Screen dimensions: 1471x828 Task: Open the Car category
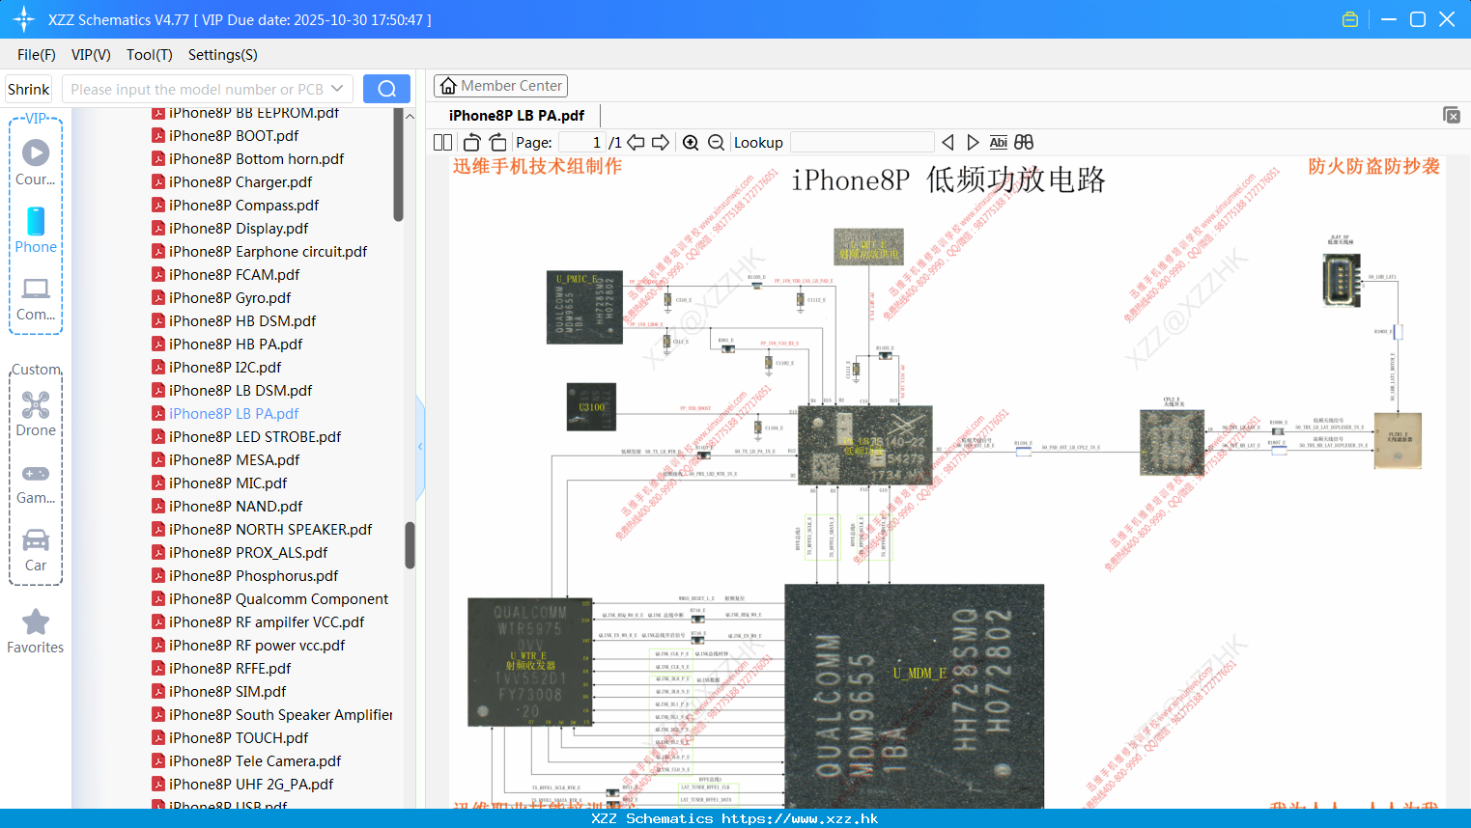(36, 550)
